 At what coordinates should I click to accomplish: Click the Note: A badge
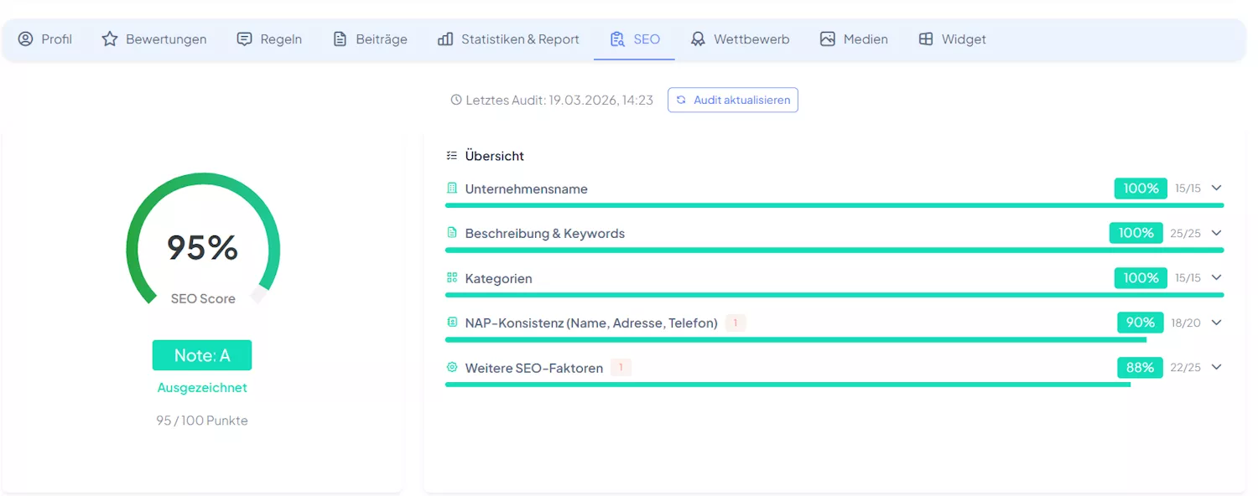tap(202, 355)
